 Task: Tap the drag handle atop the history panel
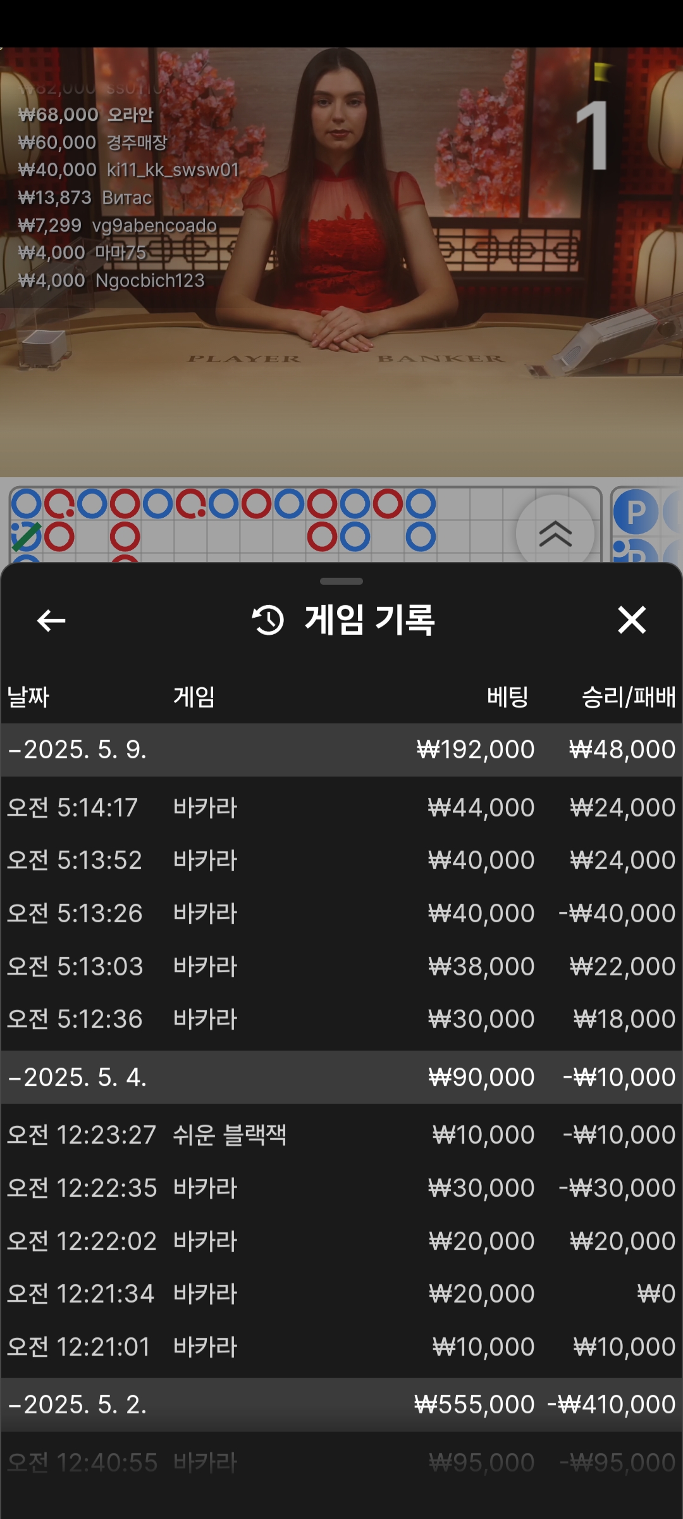pyautogui.click(x=341, y=581)
